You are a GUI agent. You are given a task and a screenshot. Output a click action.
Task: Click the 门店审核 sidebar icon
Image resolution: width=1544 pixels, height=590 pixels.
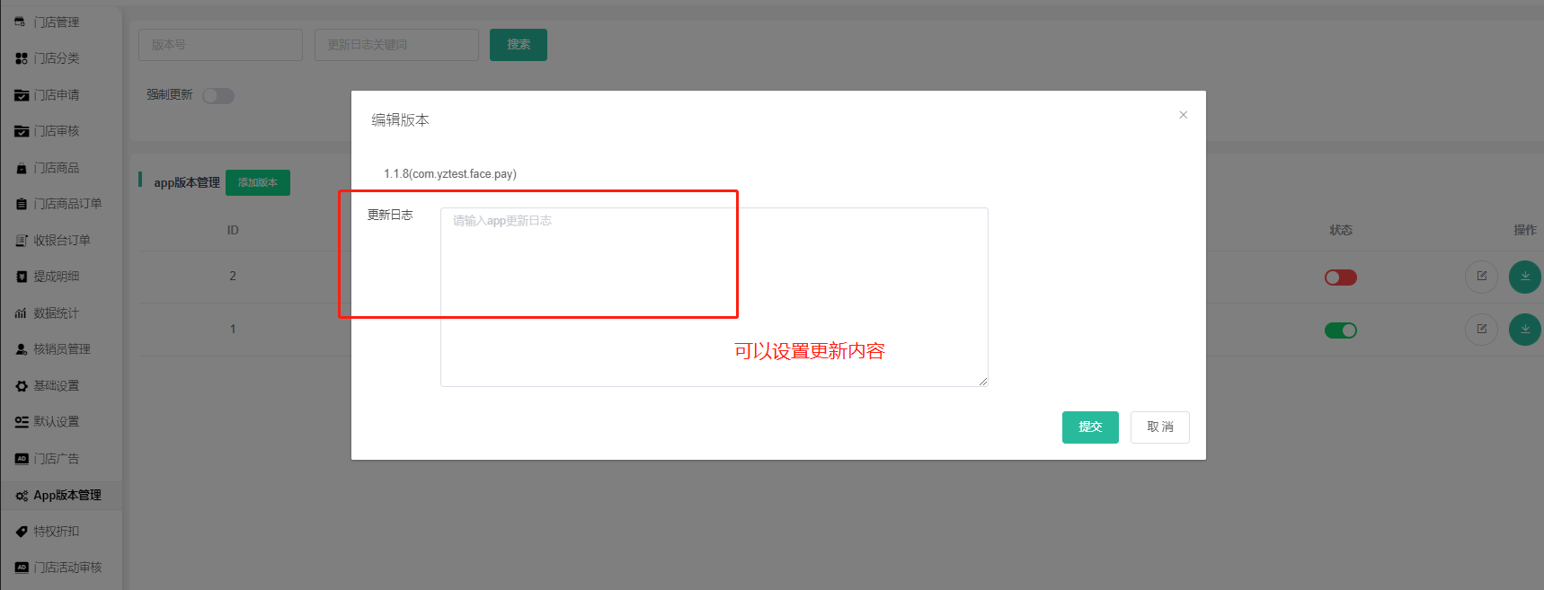pyautogui.click(x=21, y=131)
